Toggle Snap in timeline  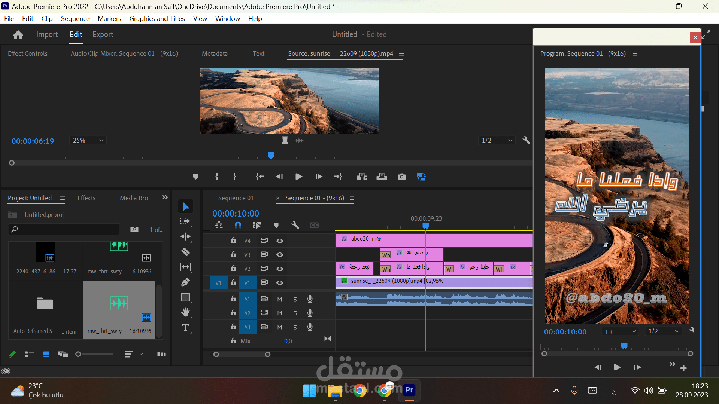[238, 225]
